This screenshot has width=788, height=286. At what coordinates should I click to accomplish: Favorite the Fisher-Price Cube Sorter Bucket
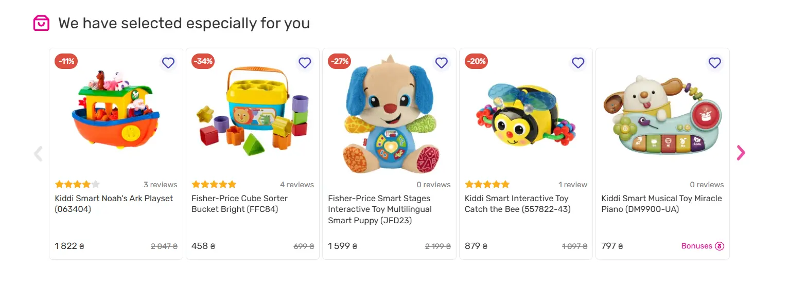pos(305,63)
